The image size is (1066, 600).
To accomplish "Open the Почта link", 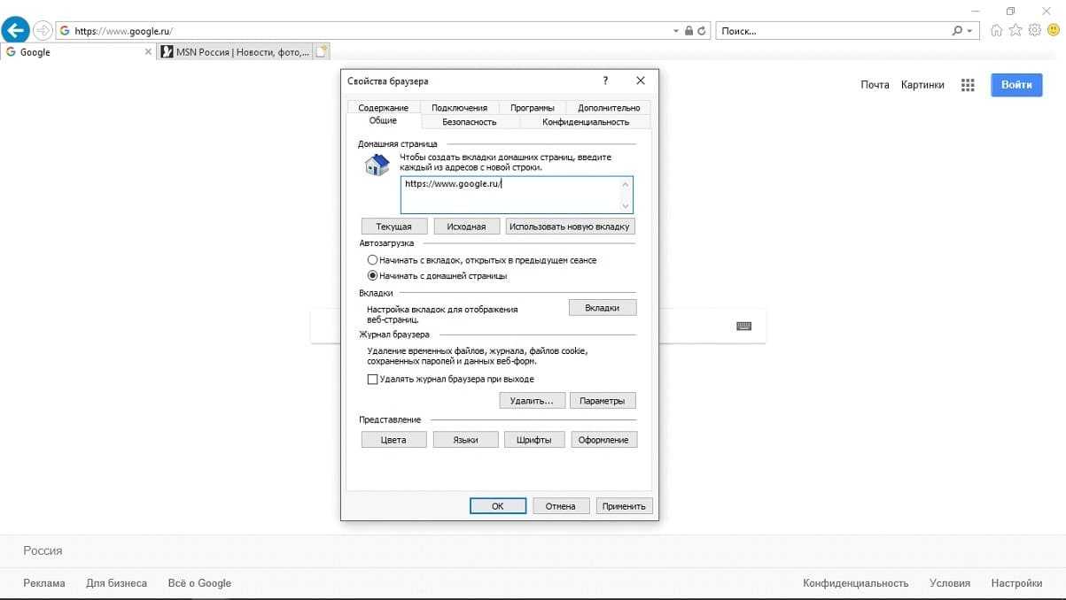I will 875,85.
